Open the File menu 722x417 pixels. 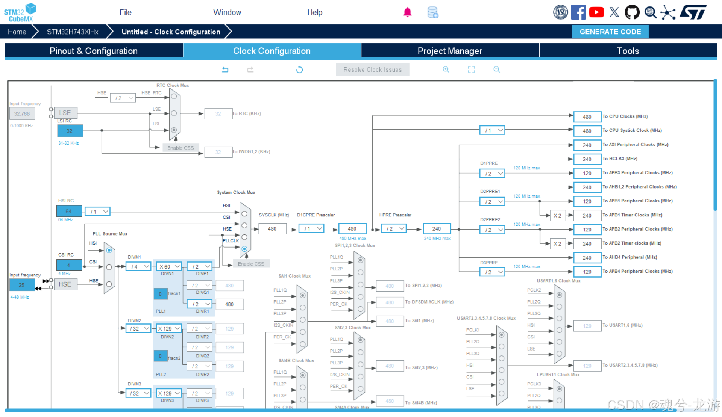click(x=125, y=12)
